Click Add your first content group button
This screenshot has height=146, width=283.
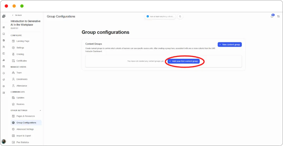[184, 61]
